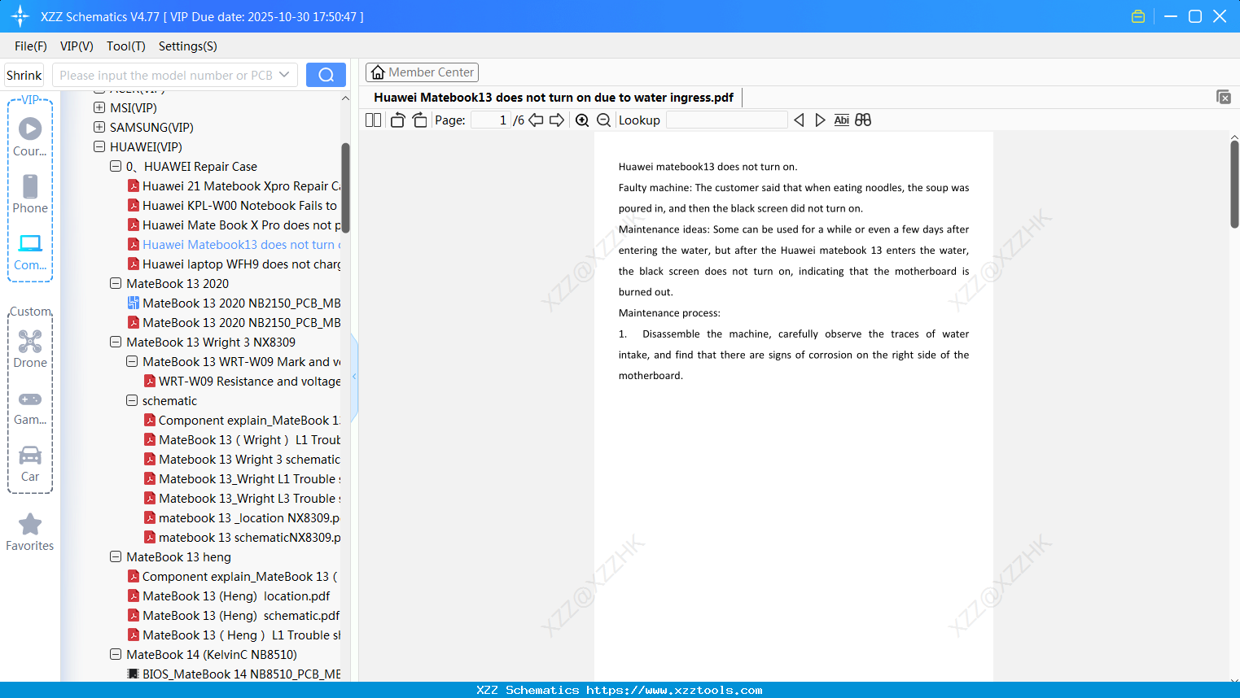Click the XZZ Schematics app logo
Image resolution: width=1240 pixels, height=698 pixels.
(x=20, y=16)
